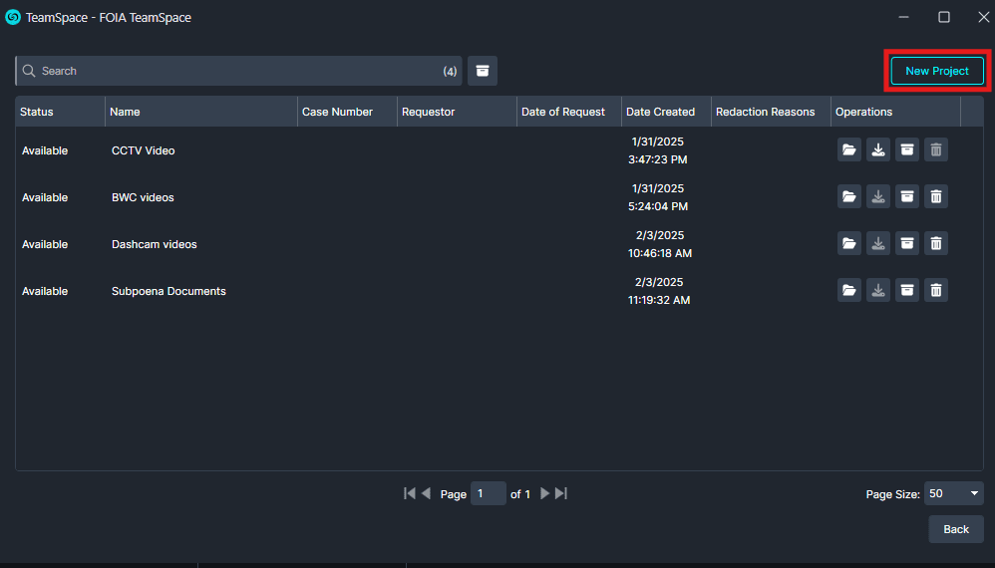Viewport: 995px width, 568px height.
Task: Select the Dashcam videos project name
Action: click(155, 244)
